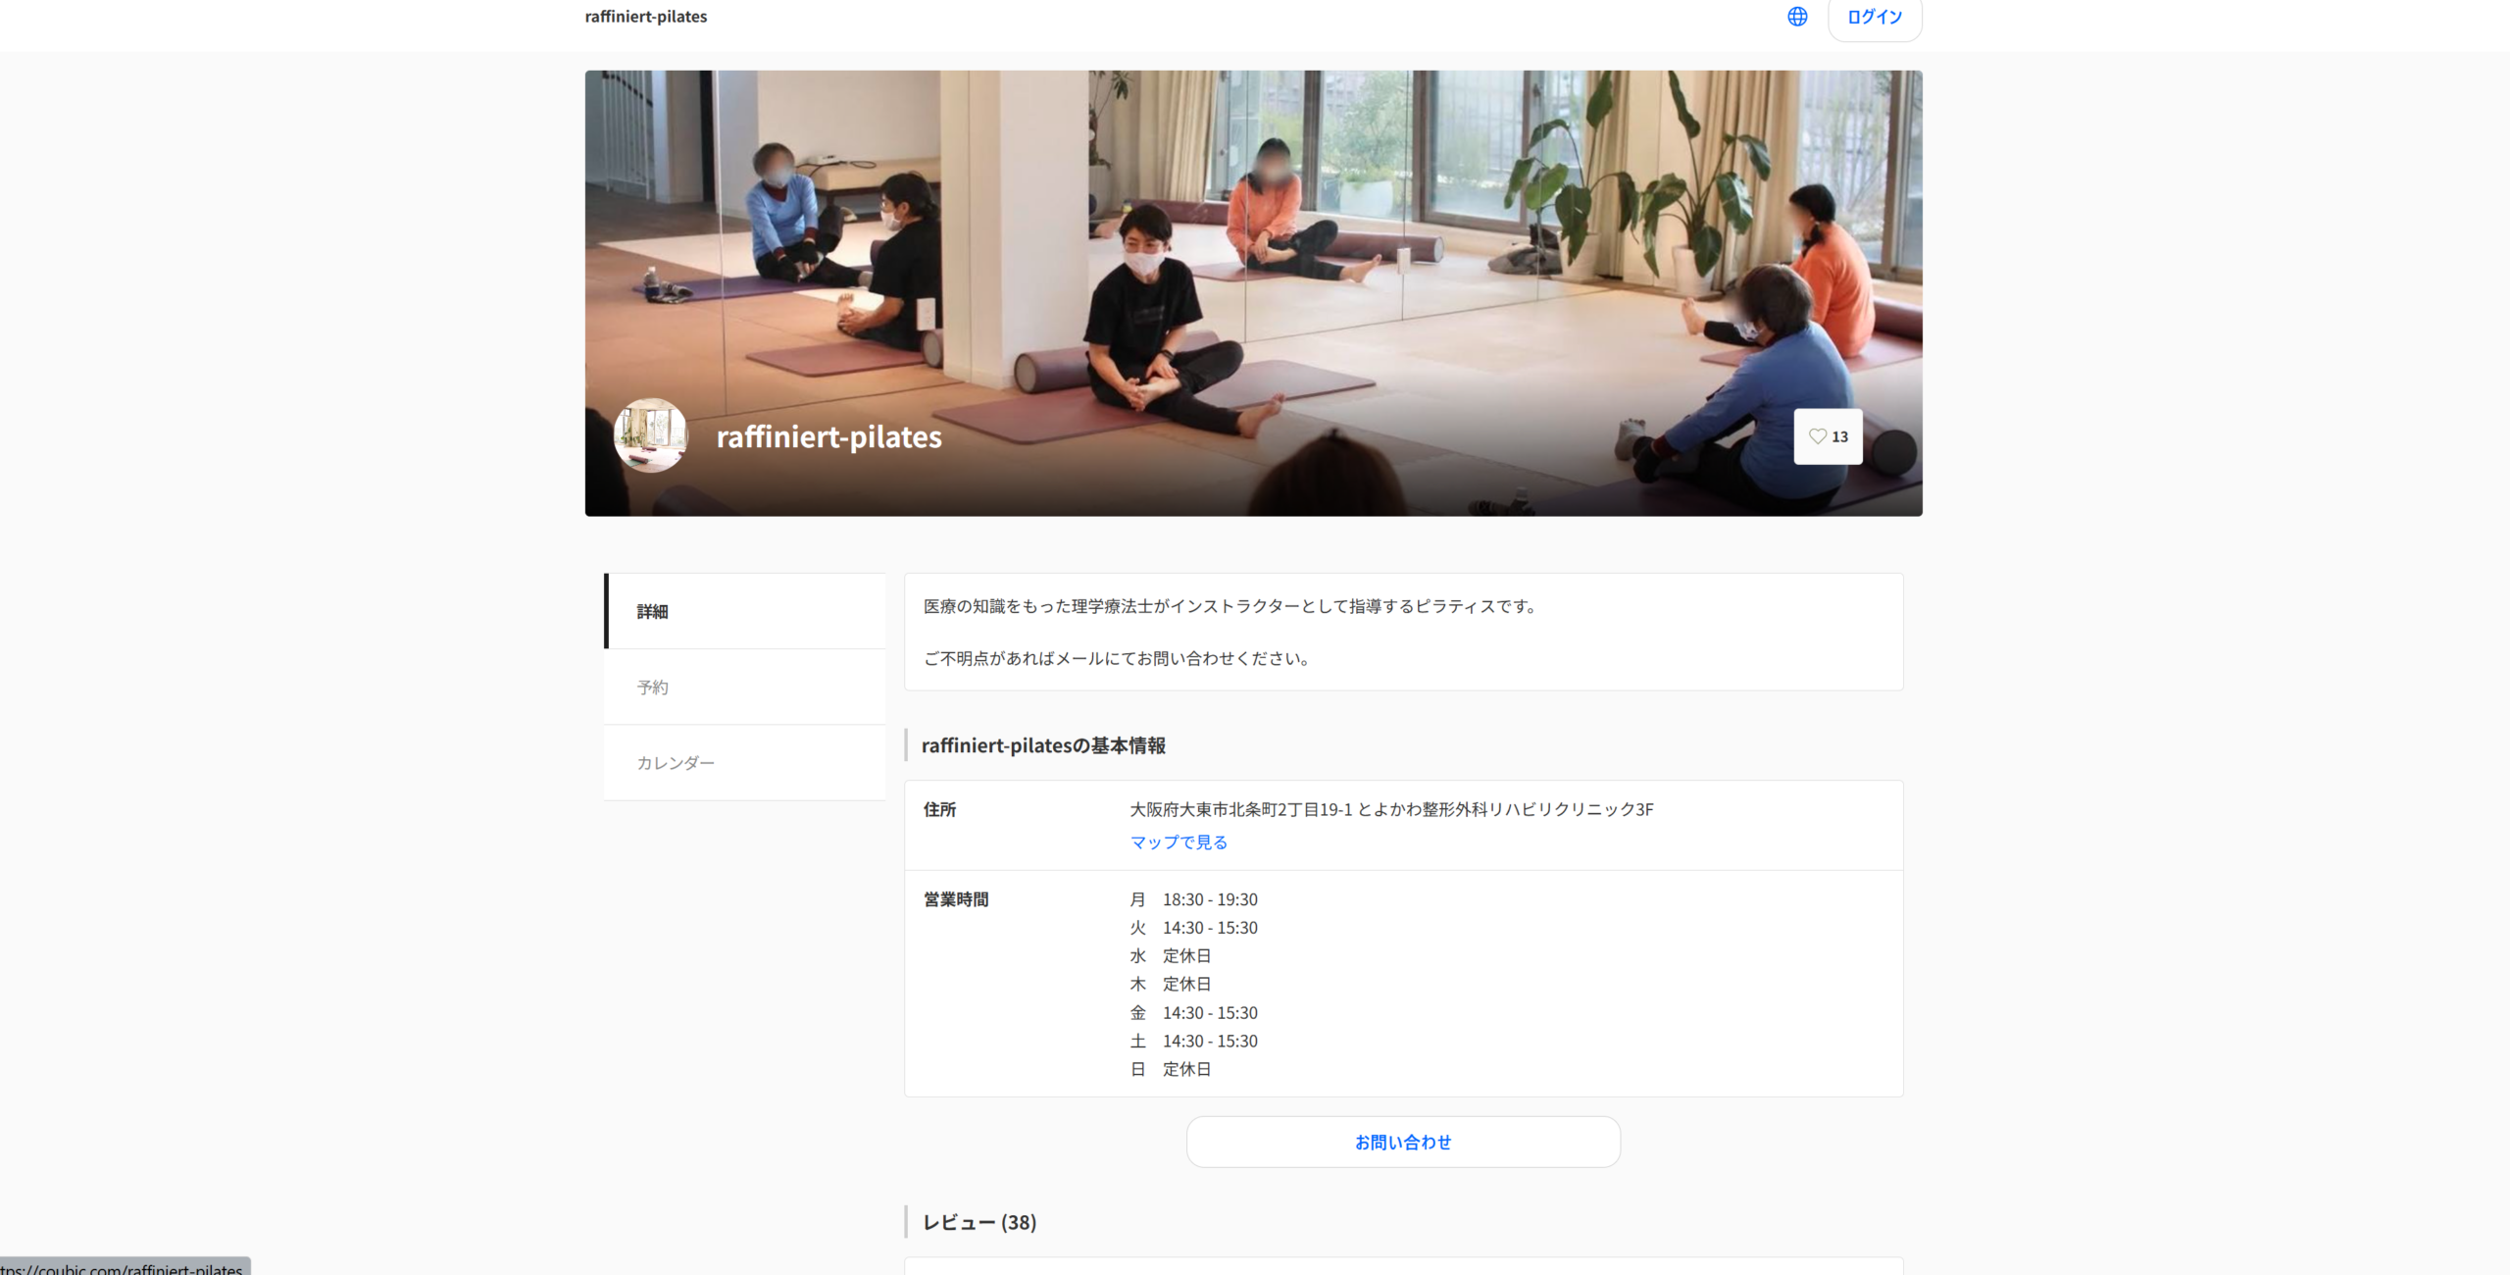The width and height of the screenshot is (2510, 1275).
Task: Click the 定休日 entry for Sunday
Action: coord(1186,1069)
